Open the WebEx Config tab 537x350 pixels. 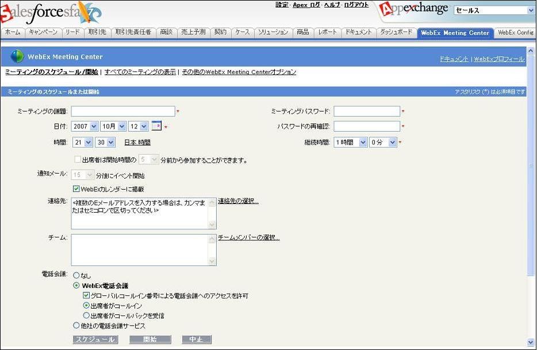(x=515, y=33)
